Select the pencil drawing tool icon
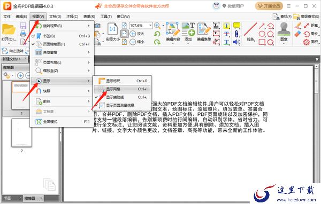 tap(298, 26)
